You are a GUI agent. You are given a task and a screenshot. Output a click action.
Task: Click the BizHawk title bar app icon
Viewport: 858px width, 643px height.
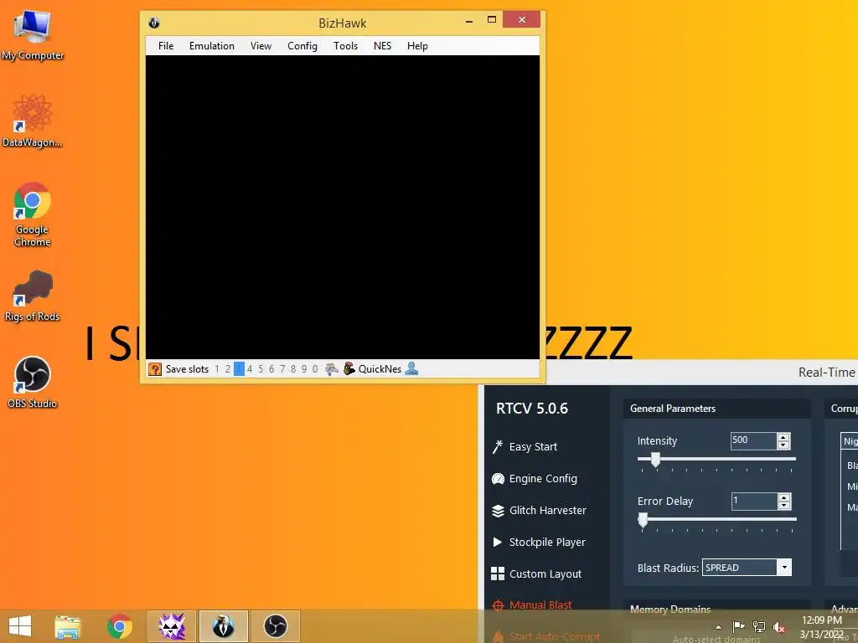coord(154,23)
